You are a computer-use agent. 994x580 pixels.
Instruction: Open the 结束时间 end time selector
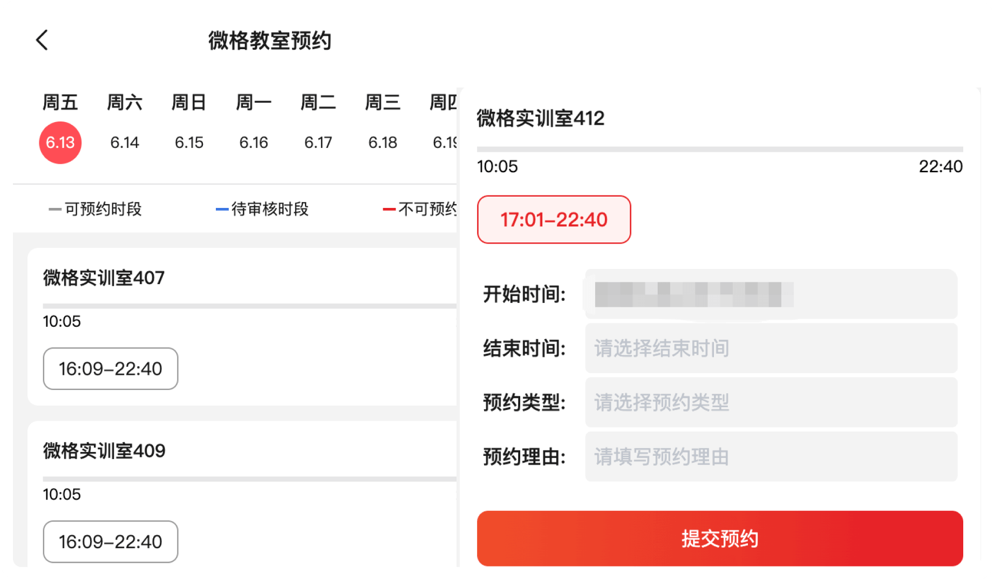pos(771,348)
